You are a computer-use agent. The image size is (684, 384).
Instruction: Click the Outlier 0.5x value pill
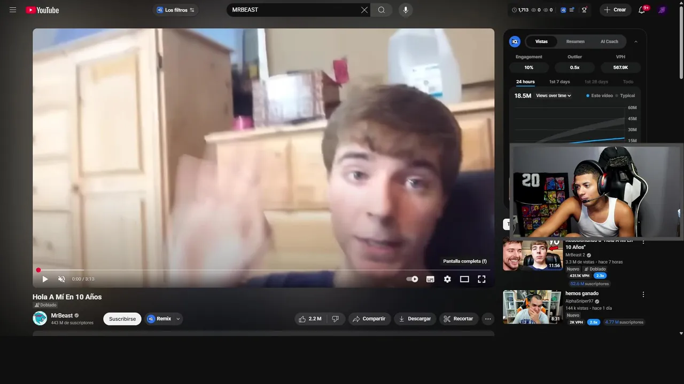pos(574,68)
